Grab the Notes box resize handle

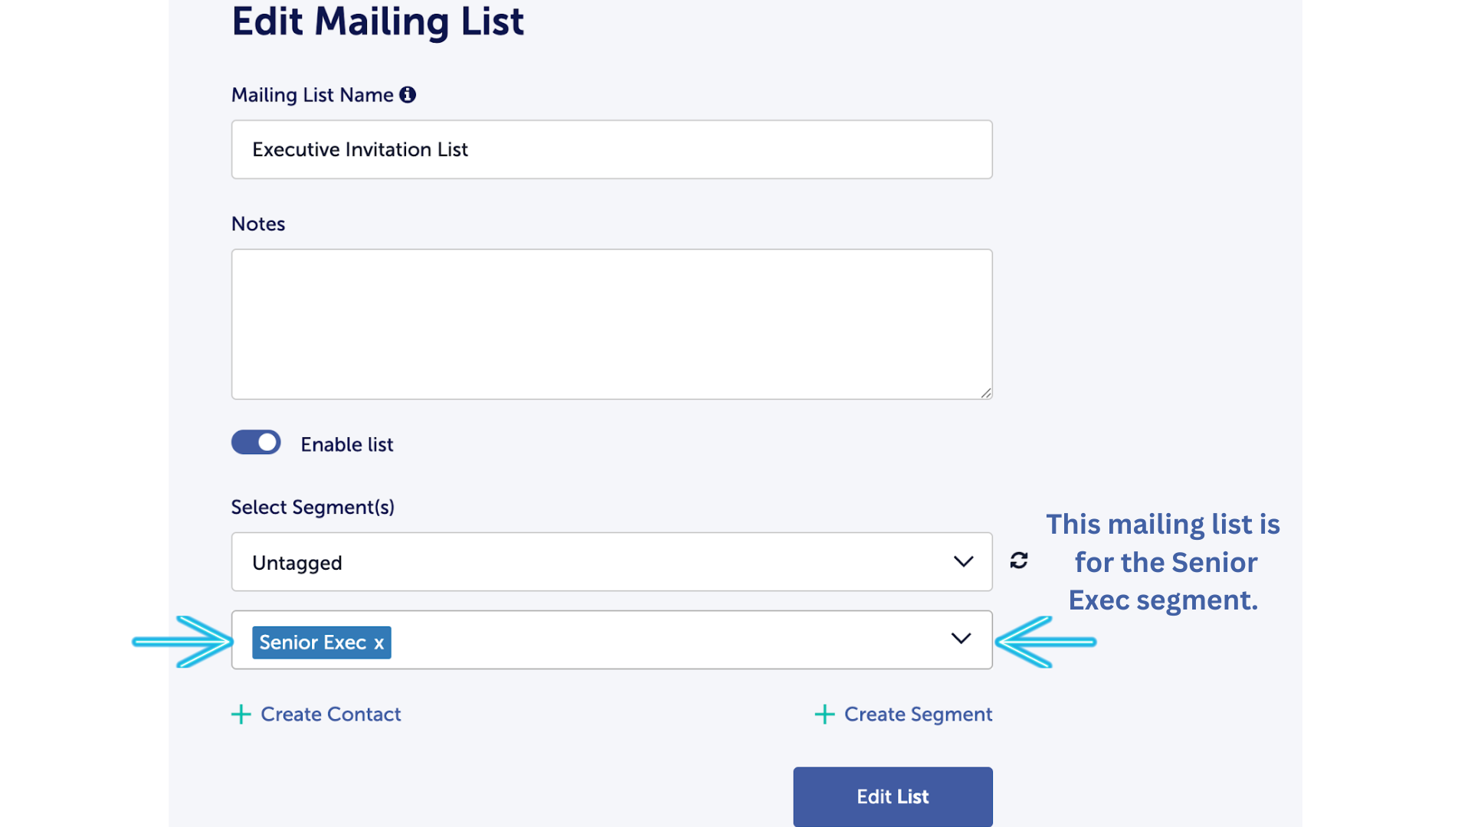coord(985,393)
